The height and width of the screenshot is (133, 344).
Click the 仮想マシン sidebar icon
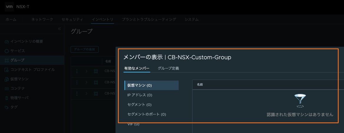pos(6,79)
